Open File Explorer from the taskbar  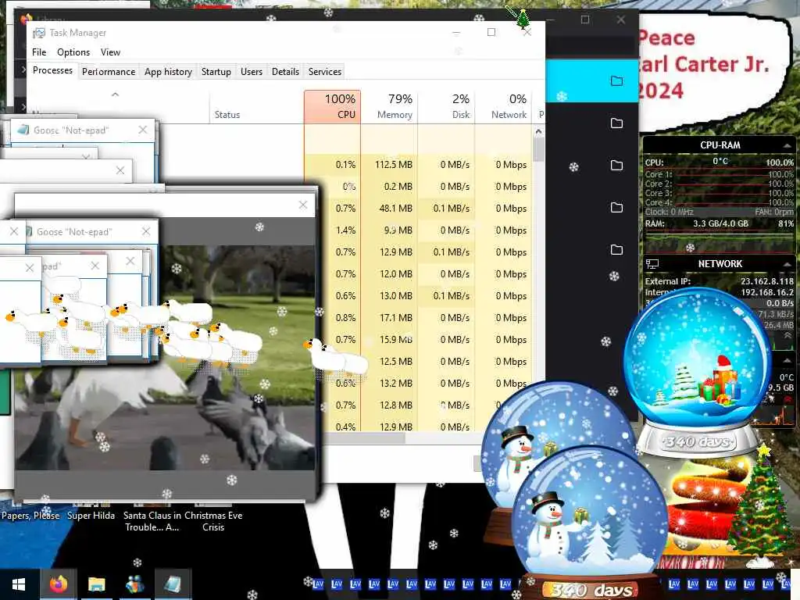[96, 584]
